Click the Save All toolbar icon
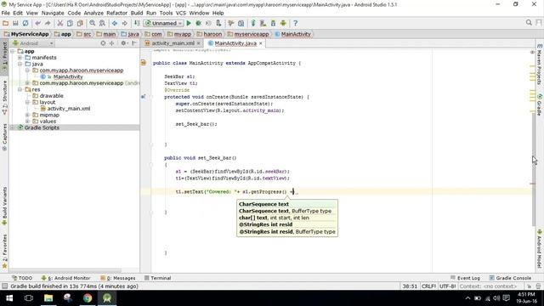Screen dimensions: 544x306 coord(15,23)
